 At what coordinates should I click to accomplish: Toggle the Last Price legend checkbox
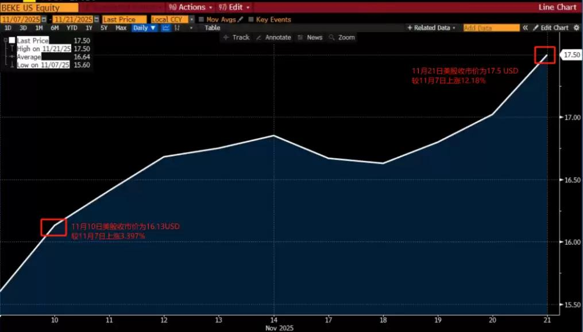pos(12,41)
